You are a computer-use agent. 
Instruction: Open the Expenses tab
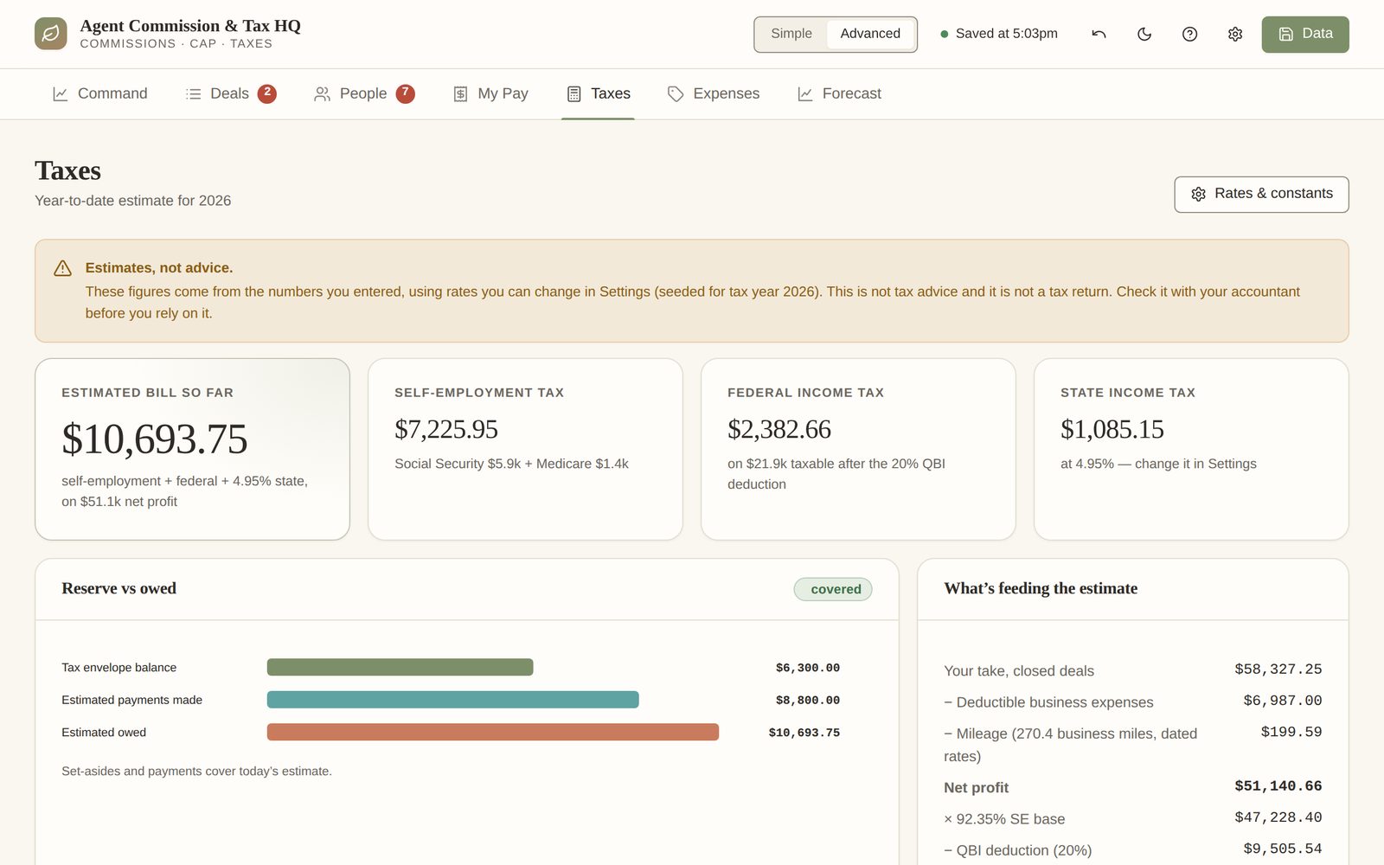pyautogui.click(x=714, y=93)
